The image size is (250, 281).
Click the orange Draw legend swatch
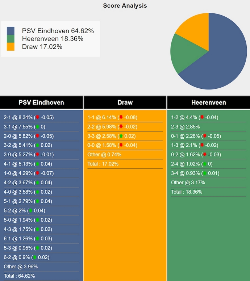click(x=11, y=47)
